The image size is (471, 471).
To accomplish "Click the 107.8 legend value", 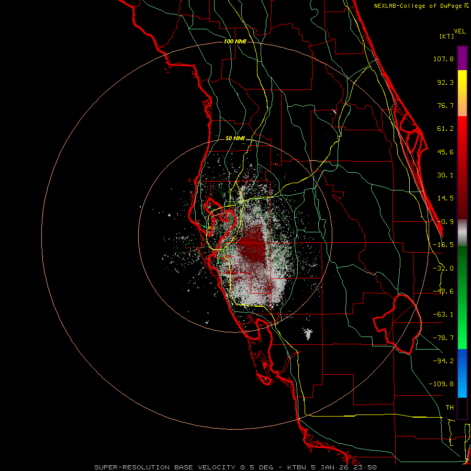I will tap(443, 59).
